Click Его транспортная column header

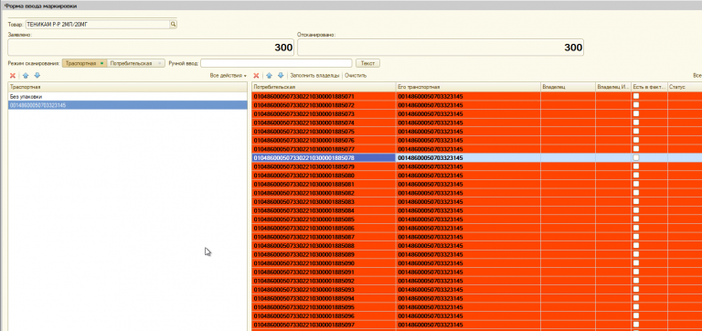coord(468,87)
